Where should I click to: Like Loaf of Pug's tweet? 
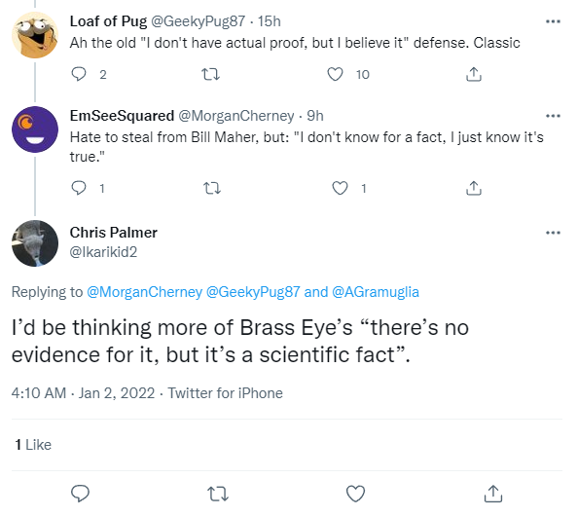point(335,74)
